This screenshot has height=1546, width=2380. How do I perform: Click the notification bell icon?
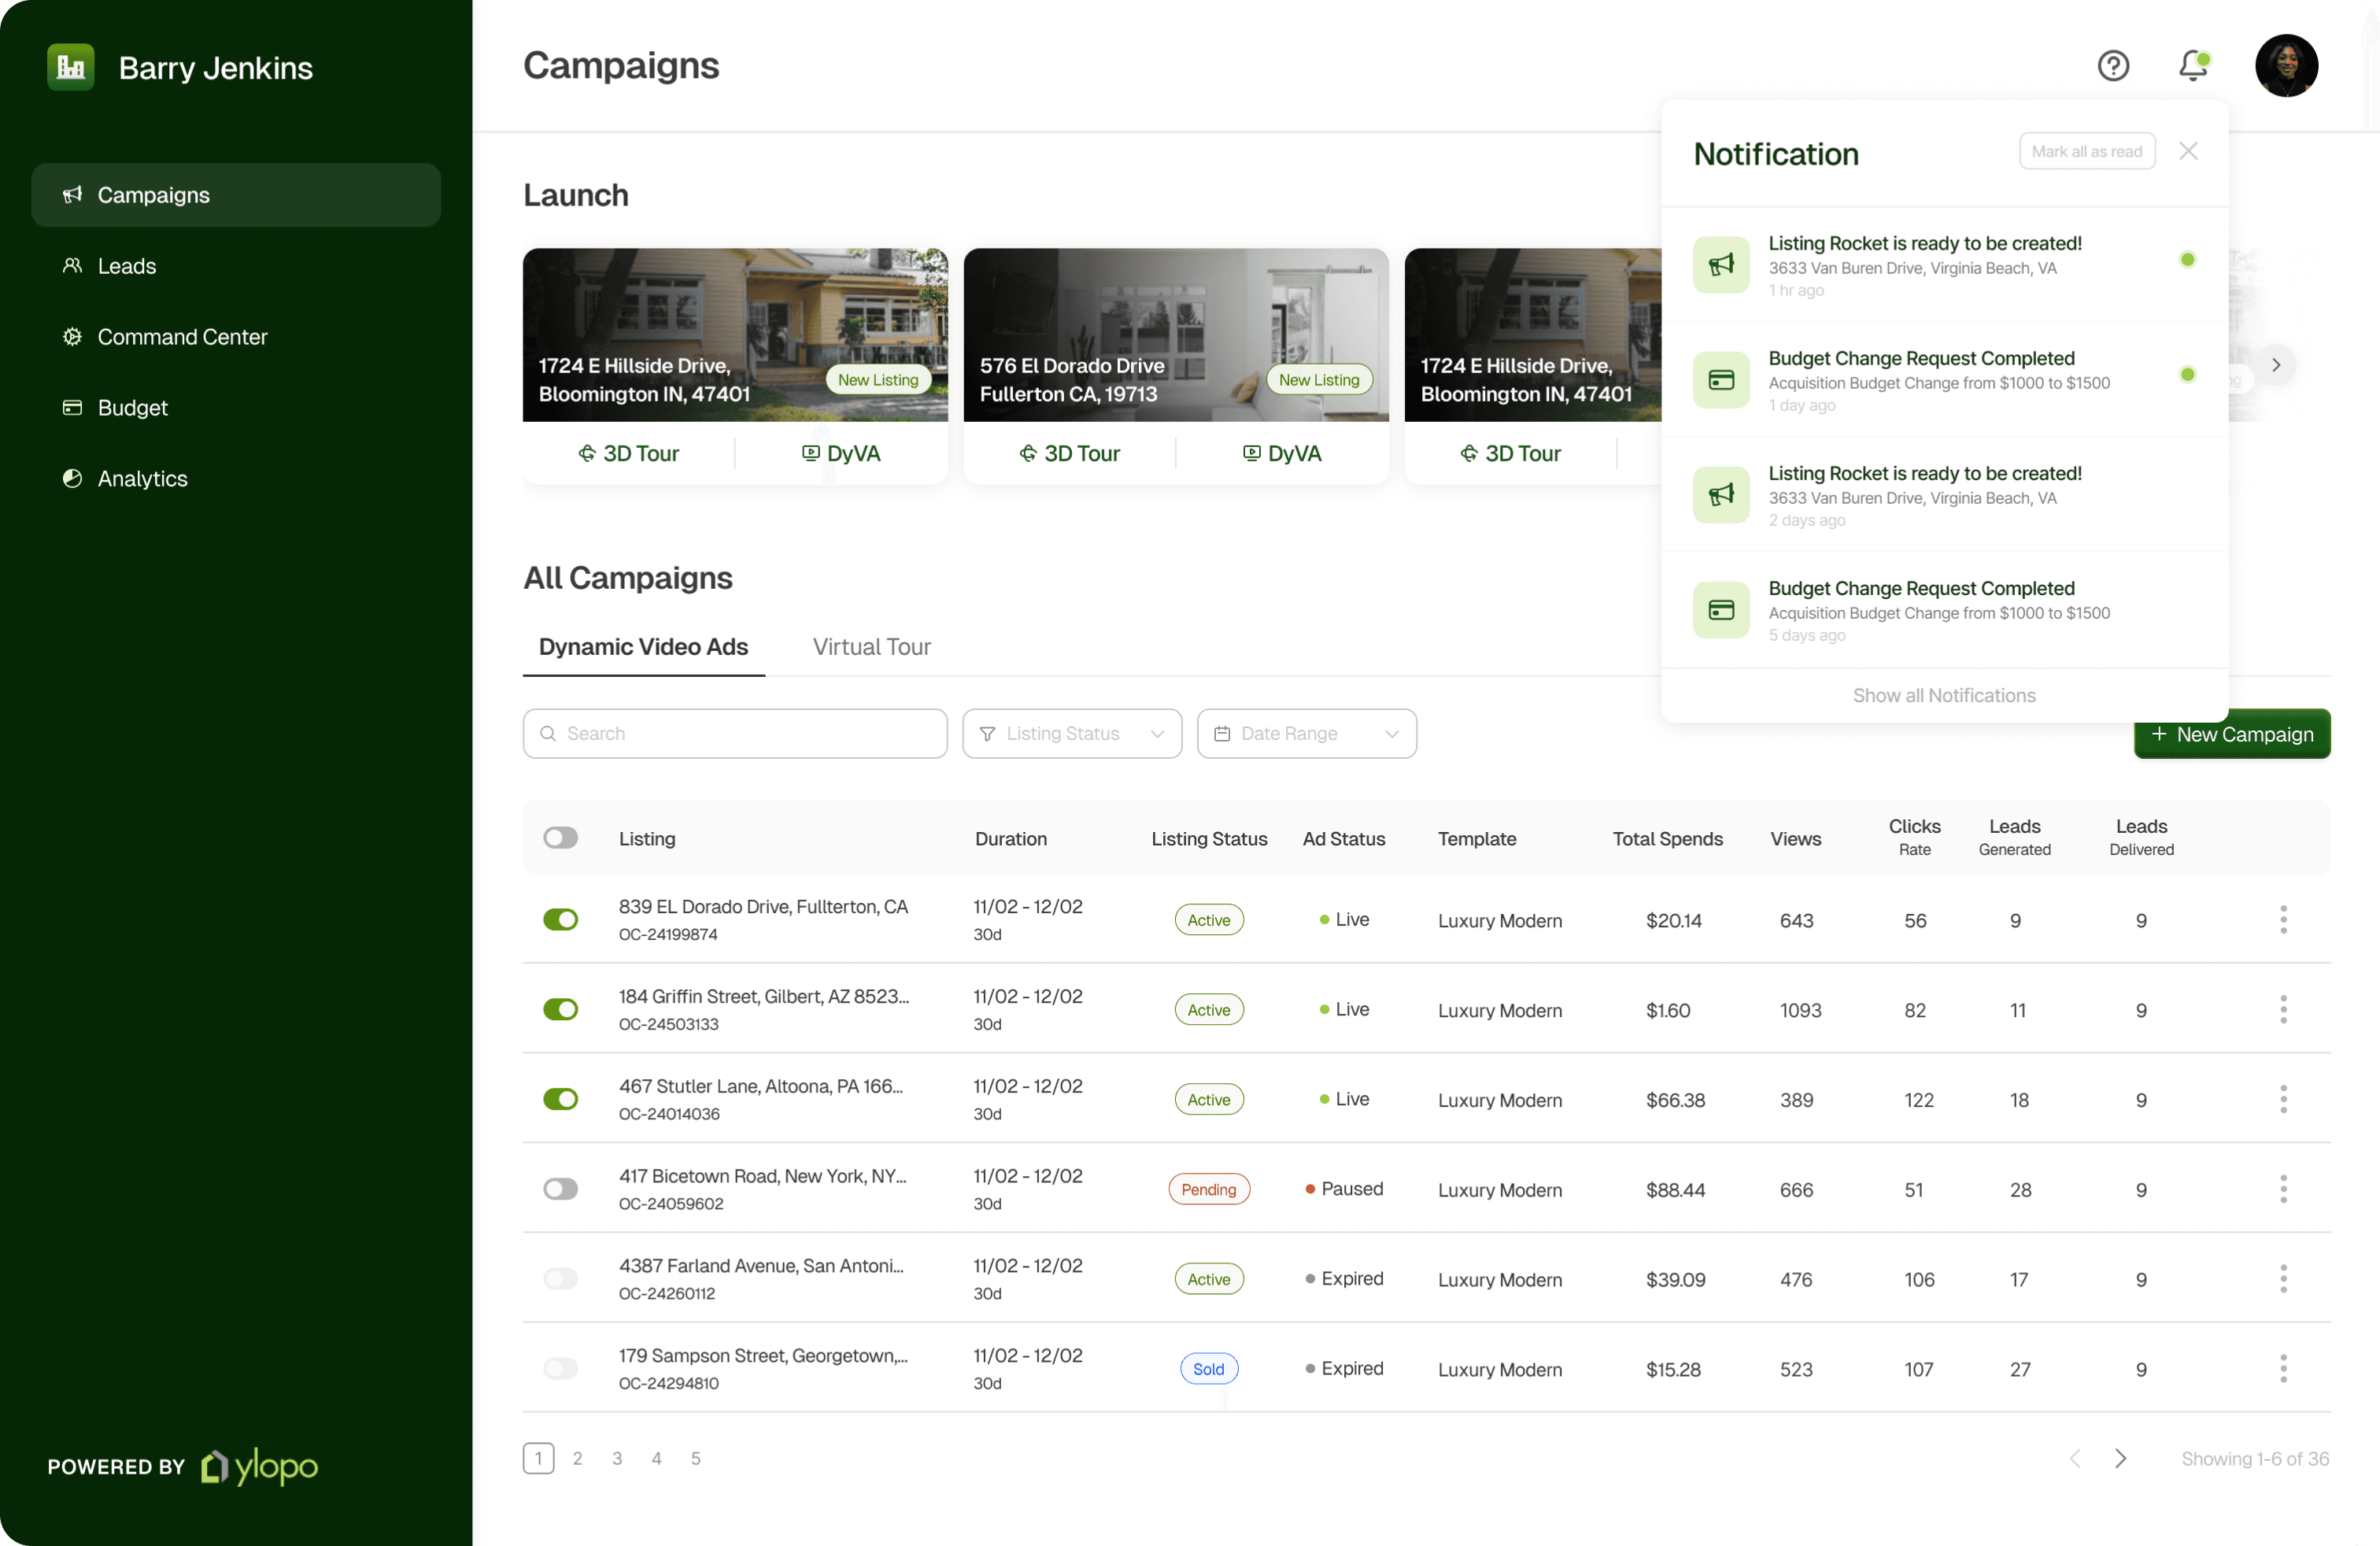(x=2192, y=66)
